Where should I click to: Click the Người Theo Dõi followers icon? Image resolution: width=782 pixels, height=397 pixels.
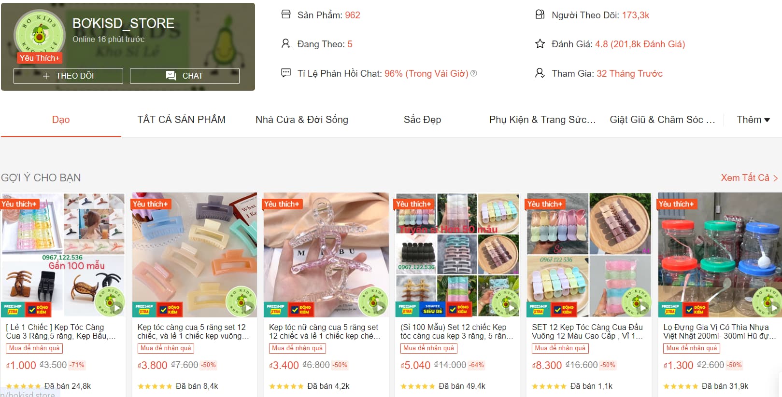[x=540, y=14]
